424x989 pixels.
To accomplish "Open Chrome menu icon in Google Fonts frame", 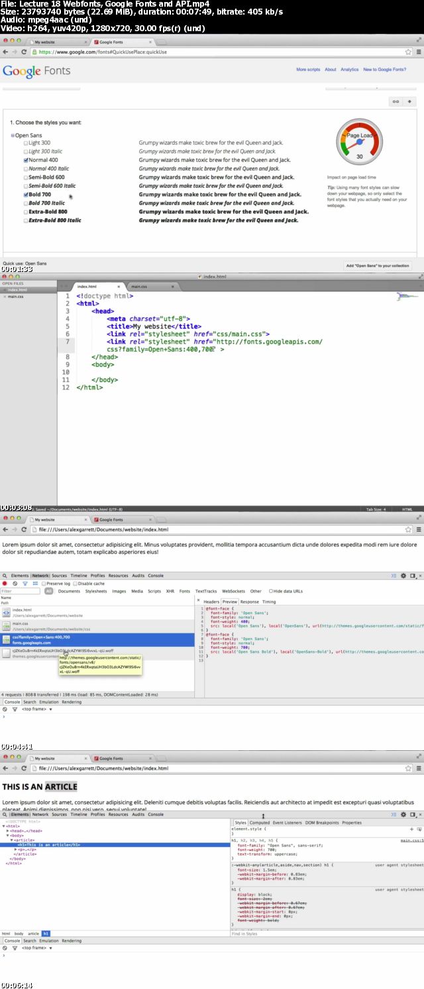I will click(x=418, y=52).
